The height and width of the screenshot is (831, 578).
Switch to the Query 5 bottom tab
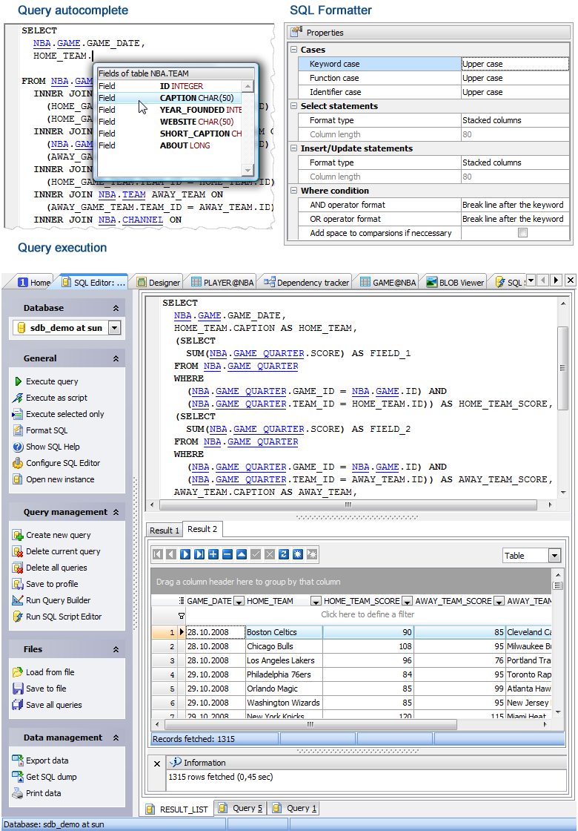pyautogui.click(x=242, y=808)
